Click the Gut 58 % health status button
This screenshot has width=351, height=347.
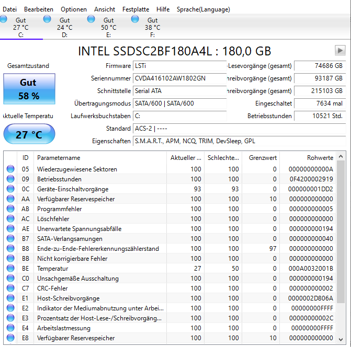pos(29,89)
